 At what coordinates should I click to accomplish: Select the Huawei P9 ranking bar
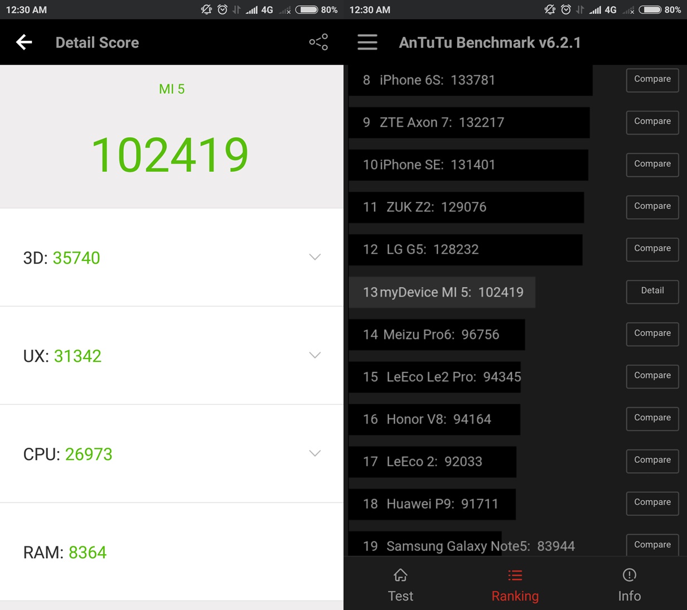coord(432,504)
